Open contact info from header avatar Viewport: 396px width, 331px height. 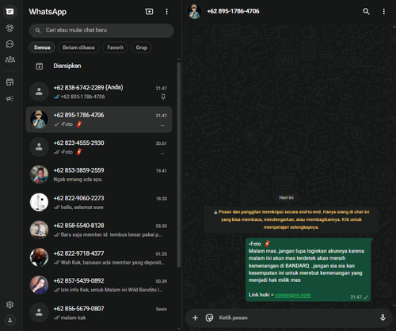coord(194,12)
